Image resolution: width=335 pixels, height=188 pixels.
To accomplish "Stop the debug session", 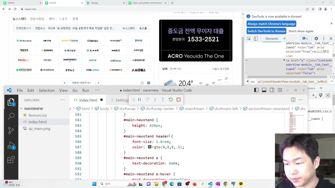I will (x=178, y=99).
